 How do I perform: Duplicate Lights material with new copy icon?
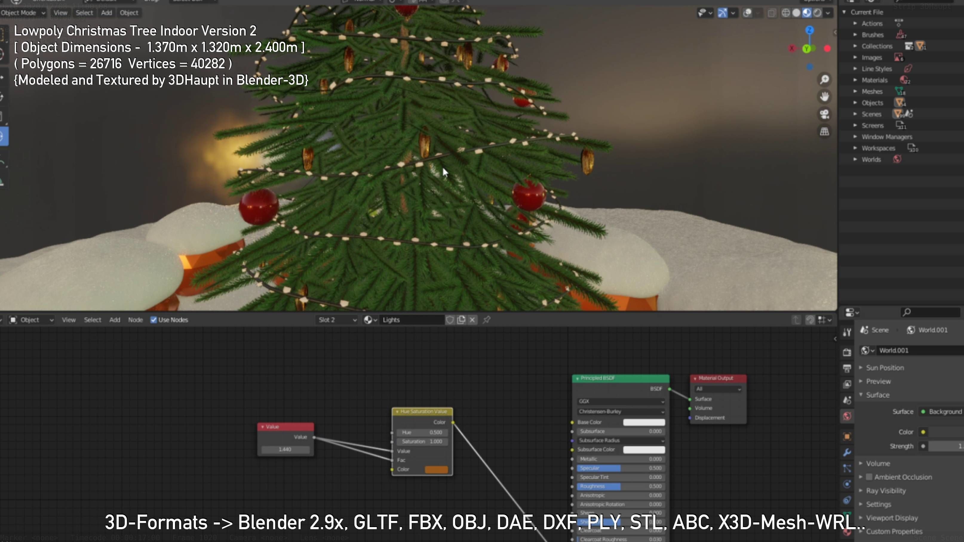[461, 320]
